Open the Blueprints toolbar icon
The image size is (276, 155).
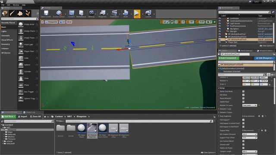coord(103,14)
